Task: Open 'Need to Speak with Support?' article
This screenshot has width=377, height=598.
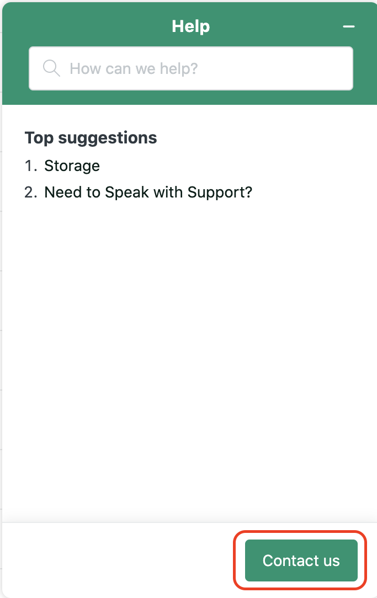Action: point(148,192)
